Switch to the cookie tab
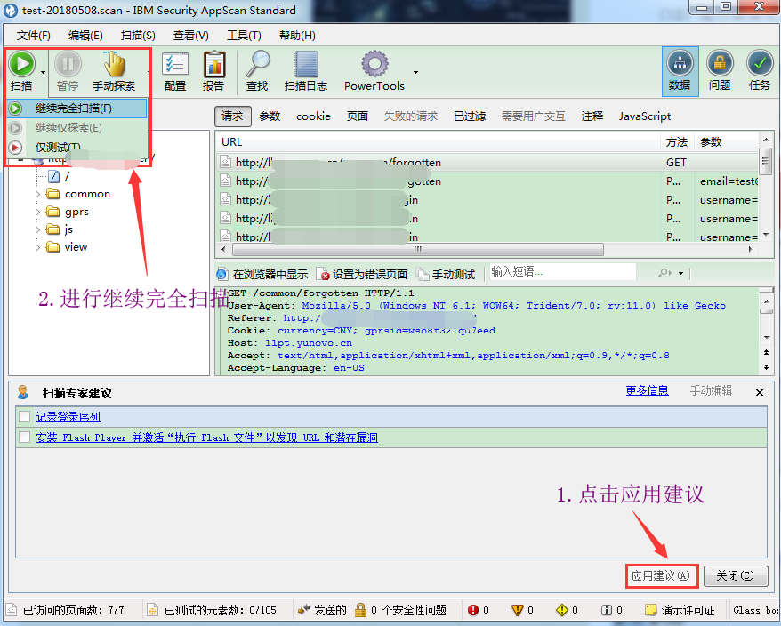The image size is (781, 626). tap(313, 116)
